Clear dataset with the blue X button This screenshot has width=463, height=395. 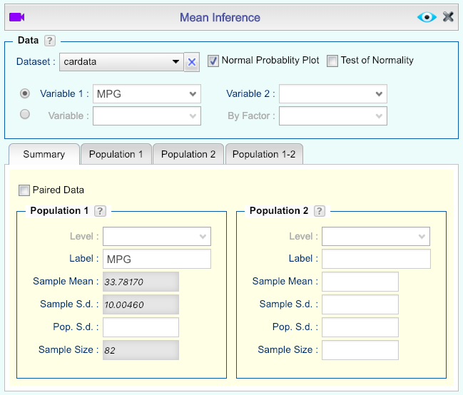click(x=191, y=62)
